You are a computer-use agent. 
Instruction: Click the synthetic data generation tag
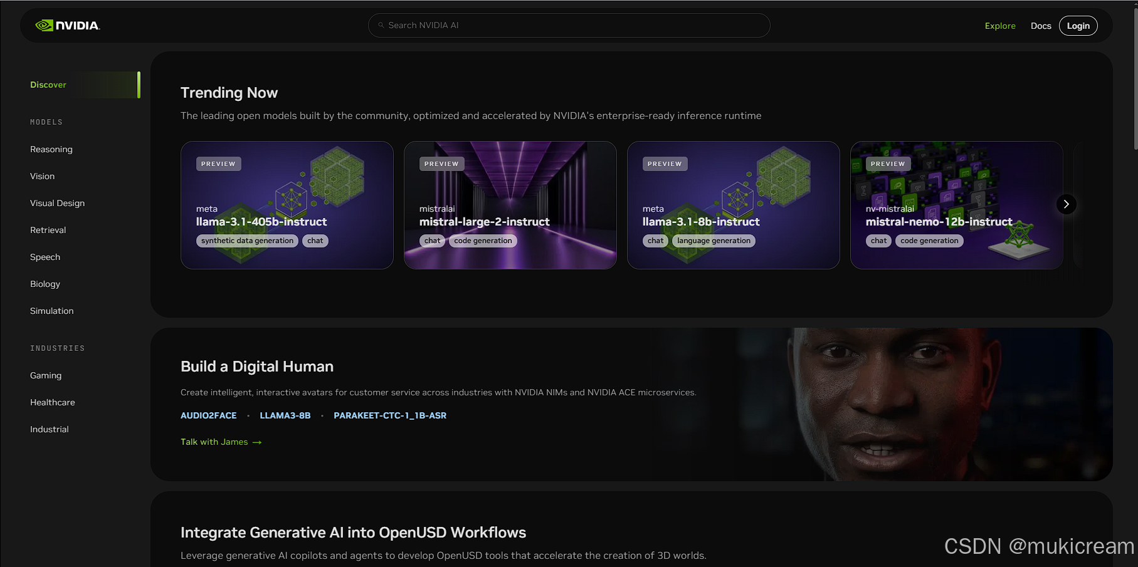pyautogui.click(x=247, y=241)
